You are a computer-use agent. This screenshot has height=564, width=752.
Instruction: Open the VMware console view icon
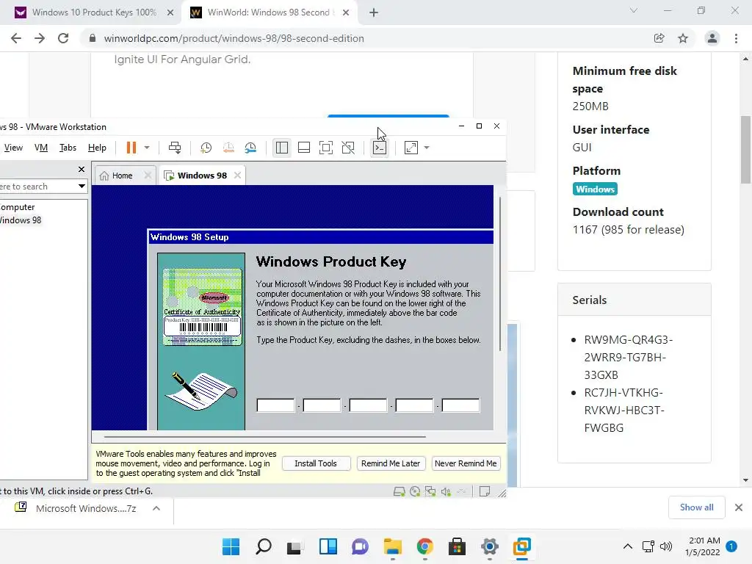tap(380, 148)
